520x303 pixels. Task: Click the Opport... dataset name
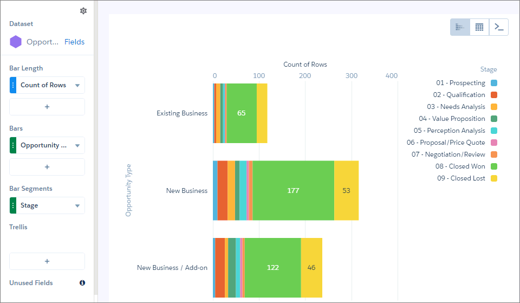tap(42, 42)
